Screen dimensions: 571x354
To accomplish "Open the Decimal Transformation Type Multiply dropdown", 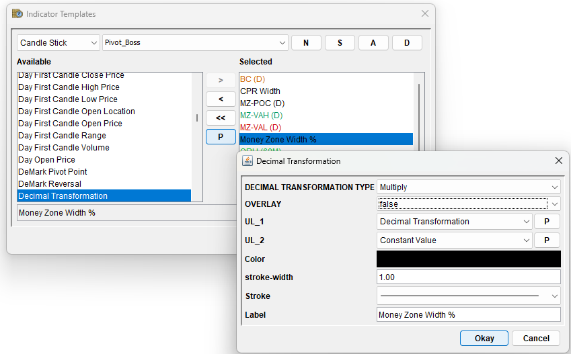I will point(469,187).
